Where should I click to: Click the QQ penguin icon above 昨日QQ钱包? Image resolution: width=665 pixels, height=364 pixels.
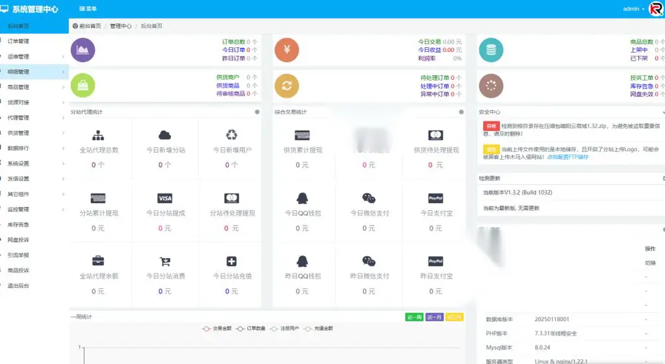coord(303,261)
